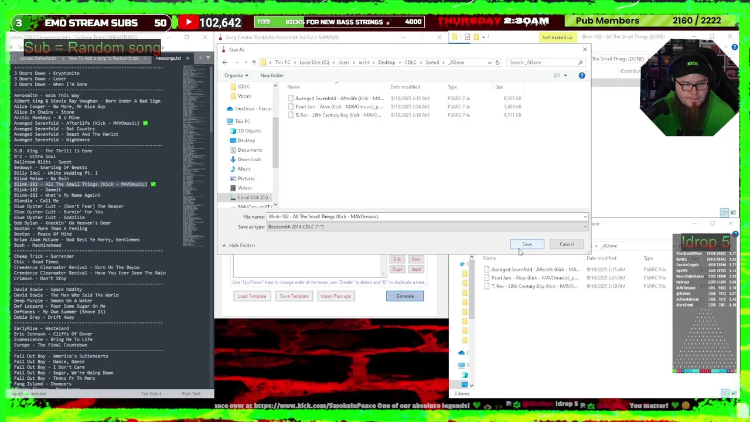The height and width of the screenshot is (422, 750).
Task: Select Local Disk (C:) in Save As sidebar
Action: (249, 198)
